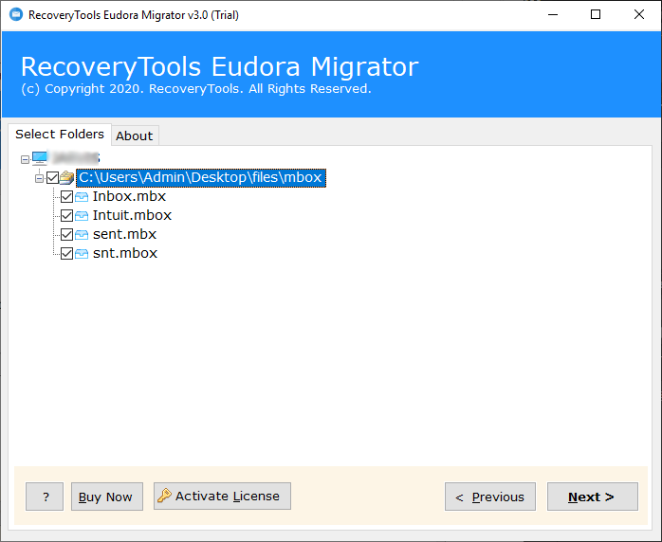The image size is (662, 542).
Task: Select the sent.mbx file name
Action: coord(124,234)
